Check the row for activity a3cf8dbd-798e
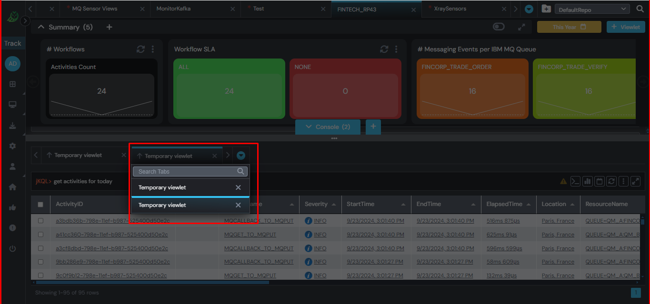The height and width of the screenshot is (304, 650). (x=40, y=248)
